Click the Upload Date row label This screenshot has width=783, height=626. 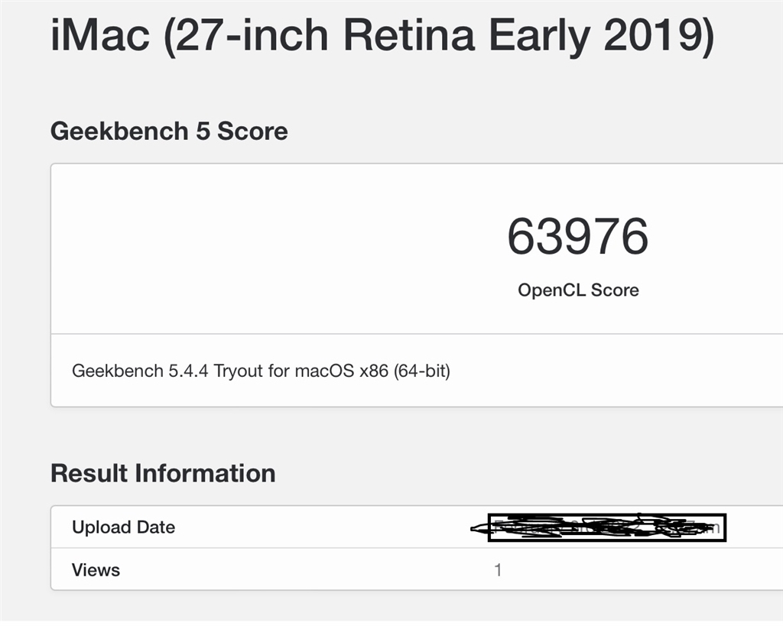tap(123, 527)
